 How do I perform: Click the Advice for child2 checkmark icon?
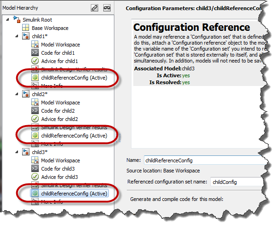(35, 119)
